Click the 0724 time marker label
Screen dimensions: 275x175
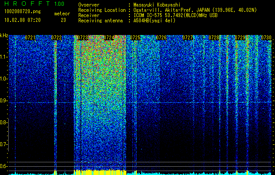pyautogui.click(x=109, y=38)
